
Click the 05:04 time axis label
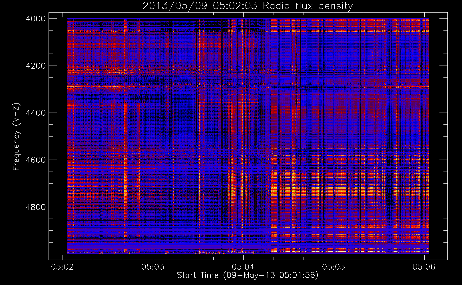[243, 267]
